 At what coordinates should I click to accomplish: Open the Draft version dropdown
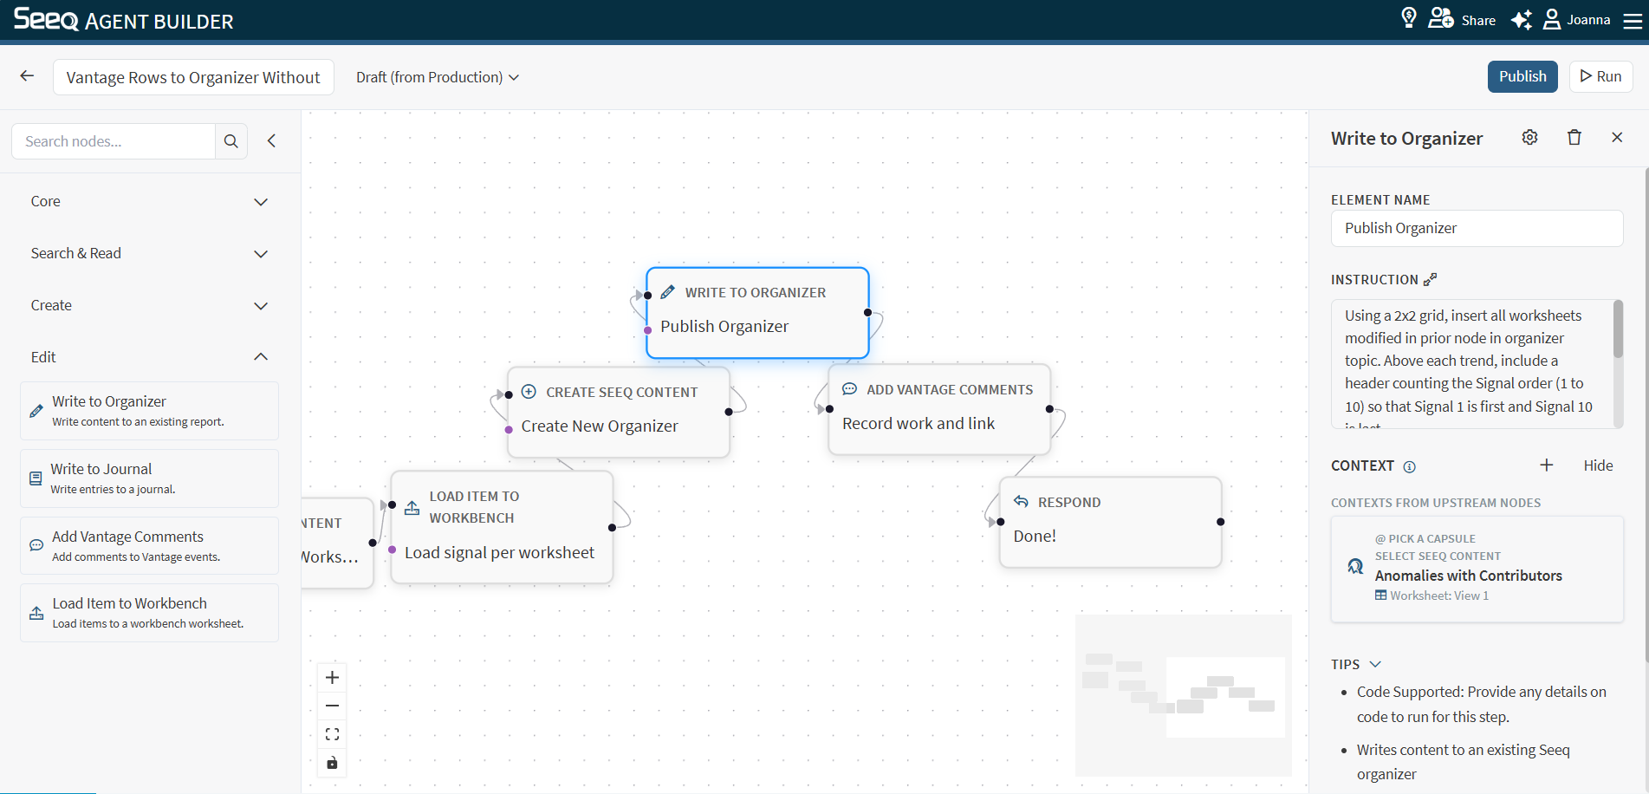point(438,77)
